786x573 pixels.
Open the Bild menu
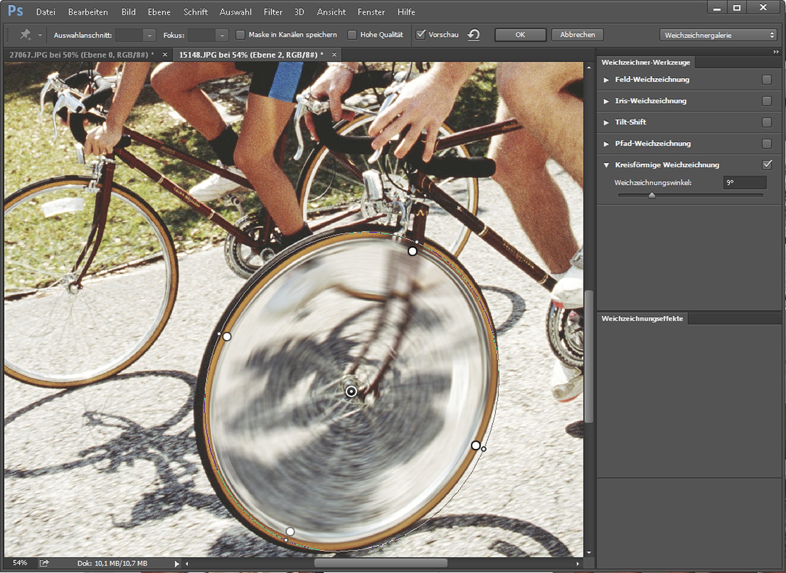pyautogui.click(x=129, y=12)
